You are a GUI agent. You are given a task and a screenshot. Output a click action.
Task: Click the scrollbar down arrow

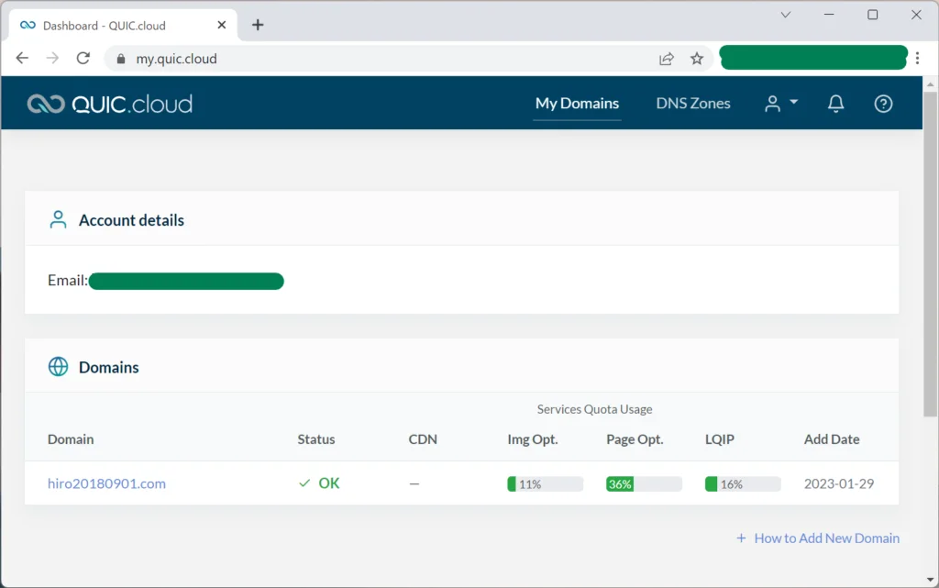click(x=930, y=580)
